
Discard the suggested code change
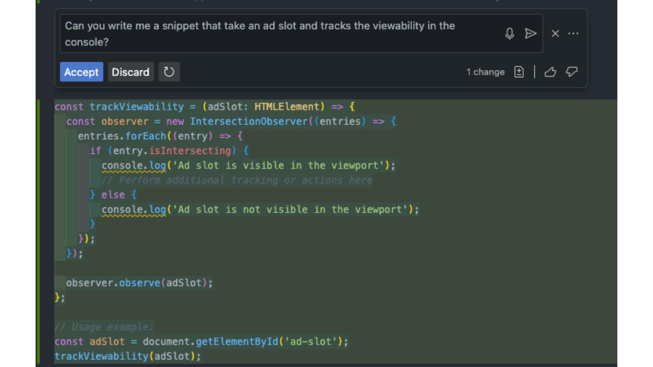[131, 72]
